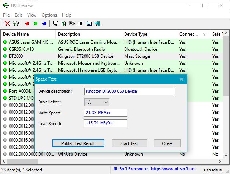Click 'WinUsb Device' description cell
230x174 pixels.
click(x=73, y=154)
